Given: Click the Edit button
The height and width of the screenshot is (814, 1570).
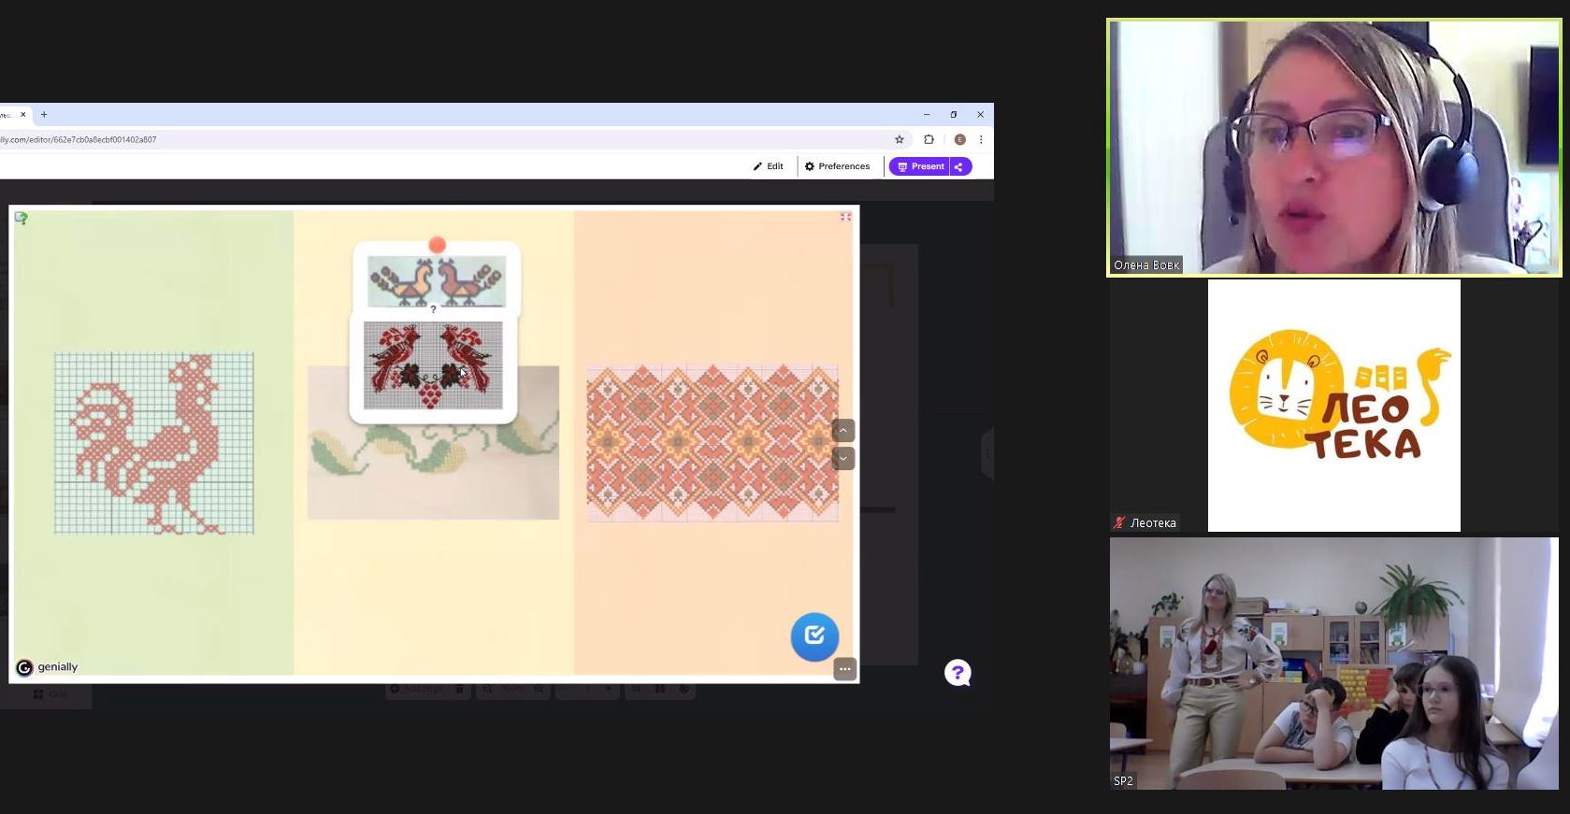Looking at the screenshot, I should tap(769, 166).
